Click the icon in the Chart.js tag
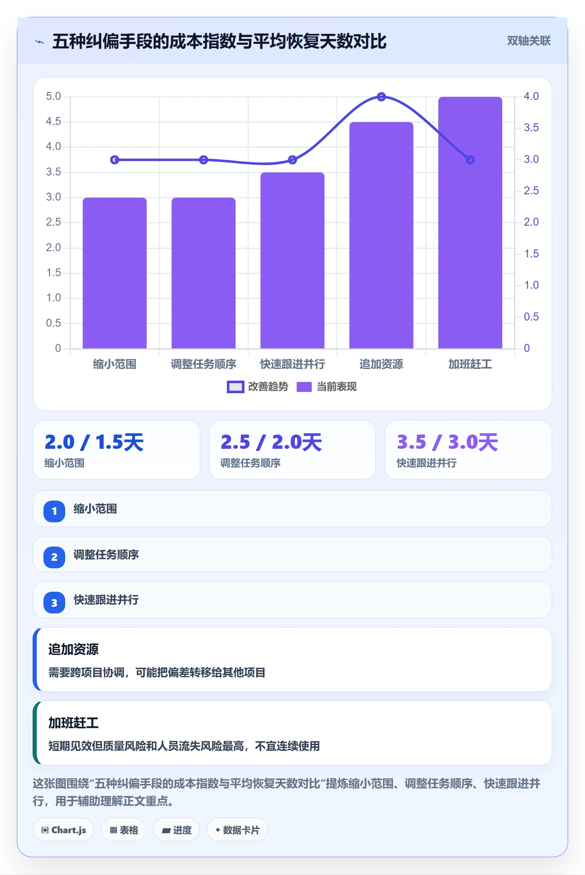585x875 pixels. [x=45, y=830]
